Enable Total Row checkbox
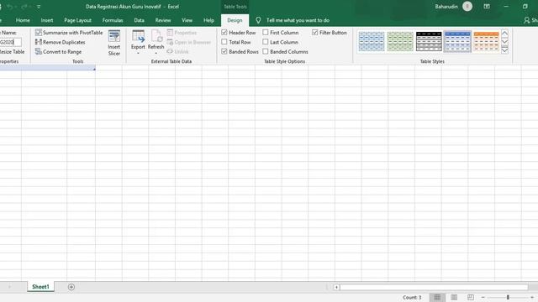This screenshot has height=302, width=538. click(x=224, y=42)
